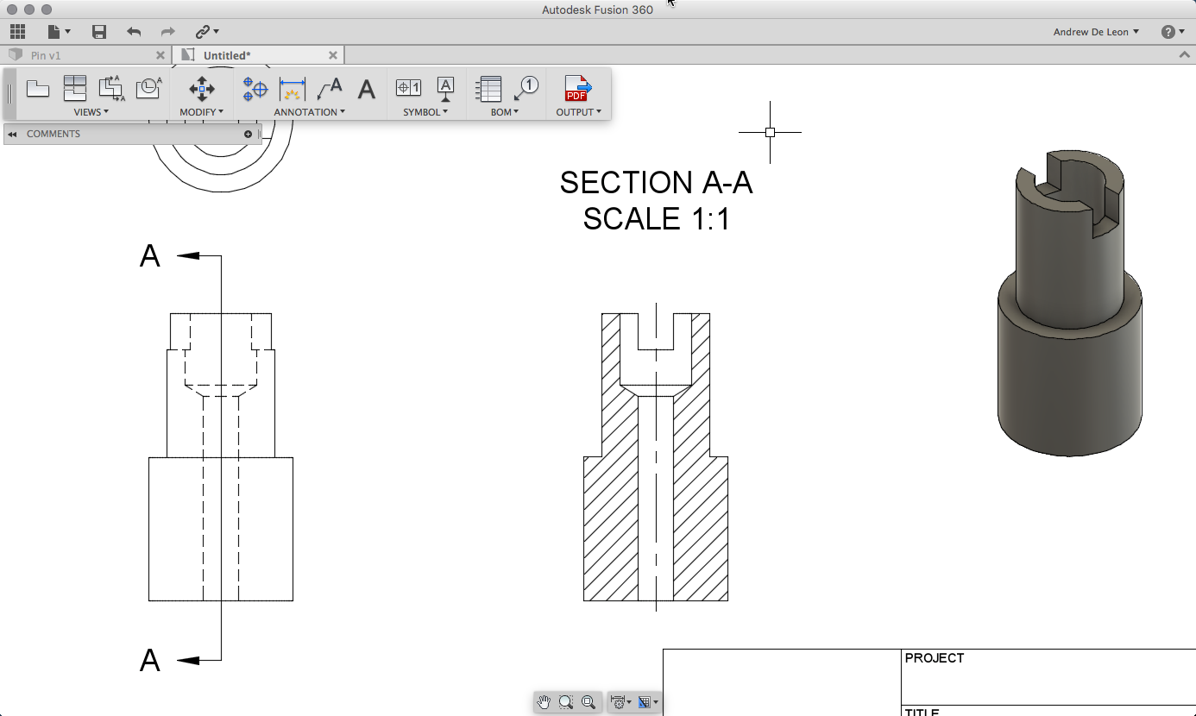Activate the Zoom Window tool

click(565, 702)
